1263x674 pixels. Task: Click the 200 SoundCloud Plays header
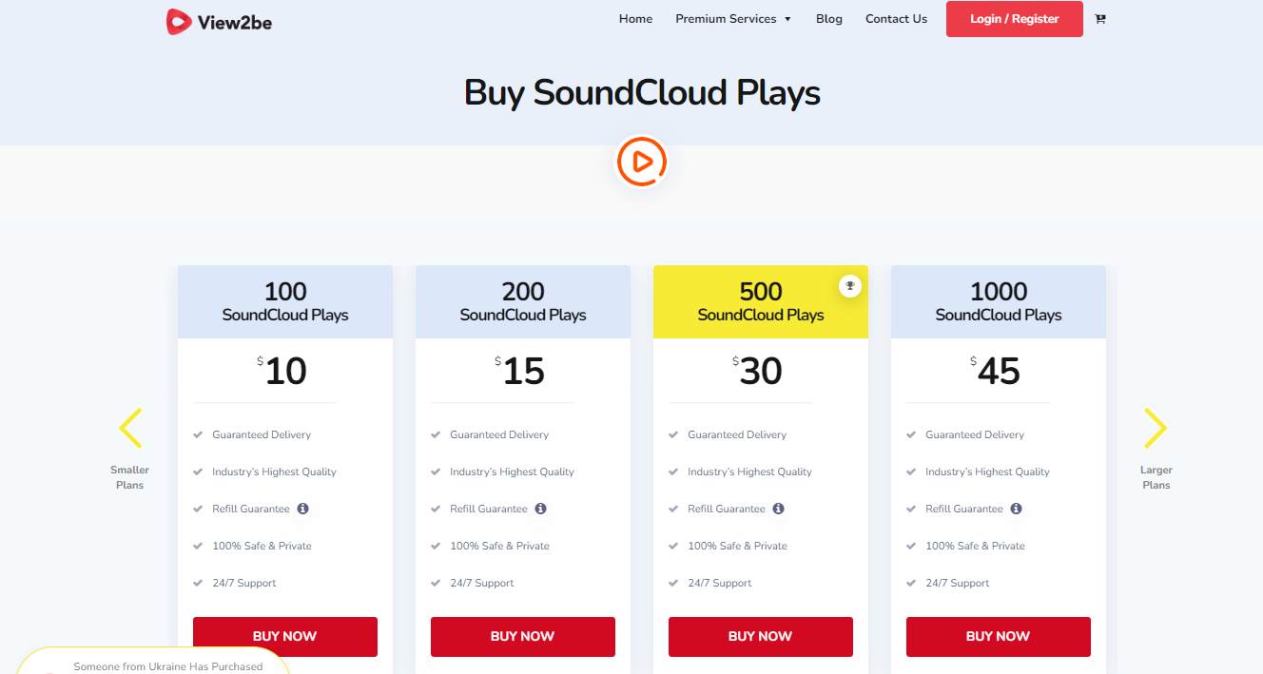523,301
